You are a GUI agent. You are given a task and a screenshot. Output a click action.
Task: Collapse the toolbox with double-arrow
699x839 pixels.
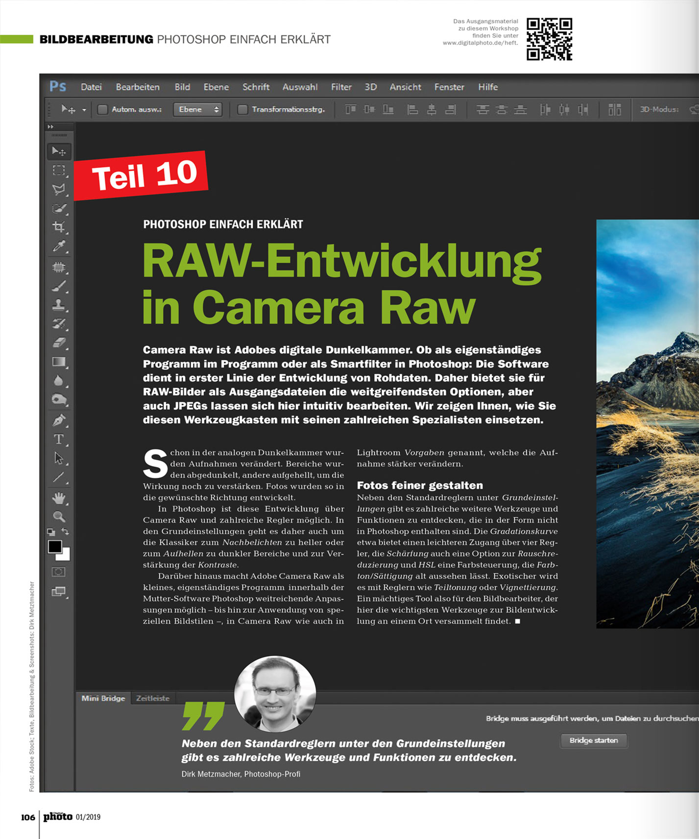click(50, 126)
